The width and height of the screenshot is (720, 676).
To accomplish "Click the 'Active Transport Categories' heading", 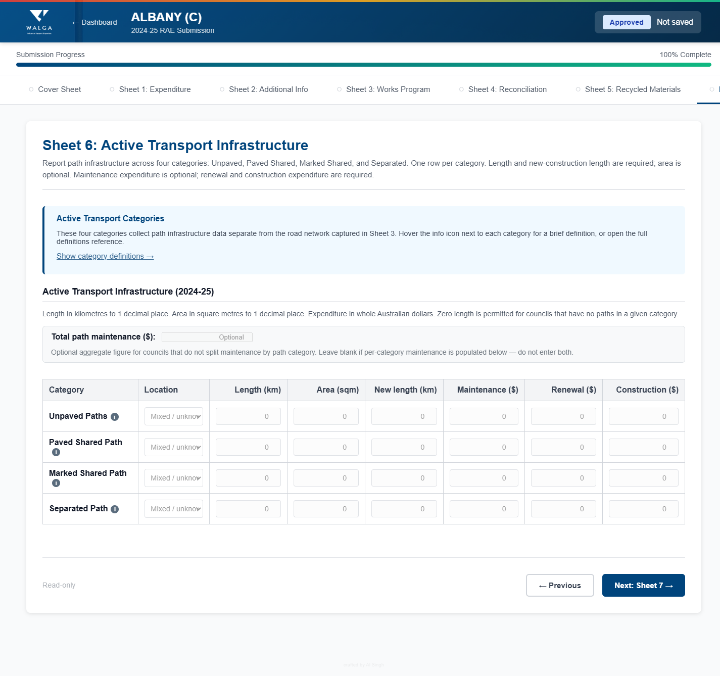I will tap(110, 218).
